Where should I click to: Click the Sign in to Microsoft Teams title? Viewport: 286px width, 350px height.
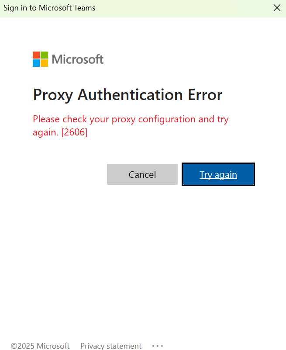click(x=49, y=7)
